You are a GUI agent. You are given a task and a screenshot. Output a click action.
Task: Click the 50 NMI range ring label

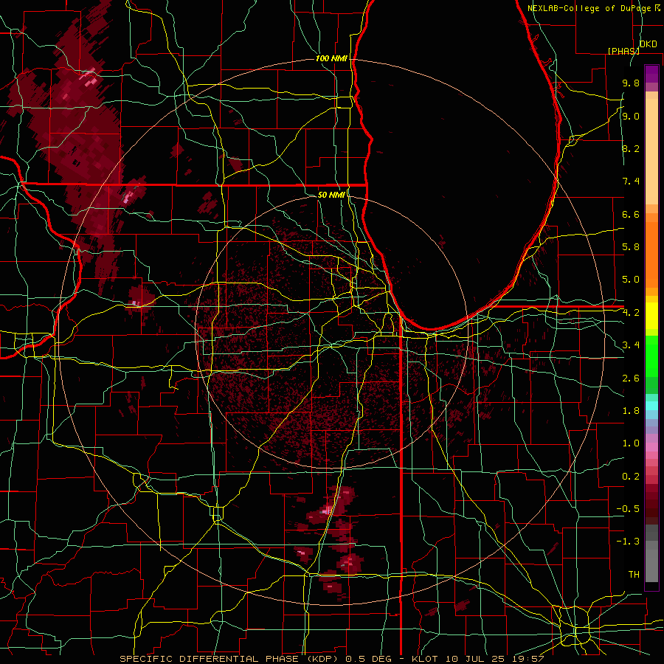(x=331, y=195)
